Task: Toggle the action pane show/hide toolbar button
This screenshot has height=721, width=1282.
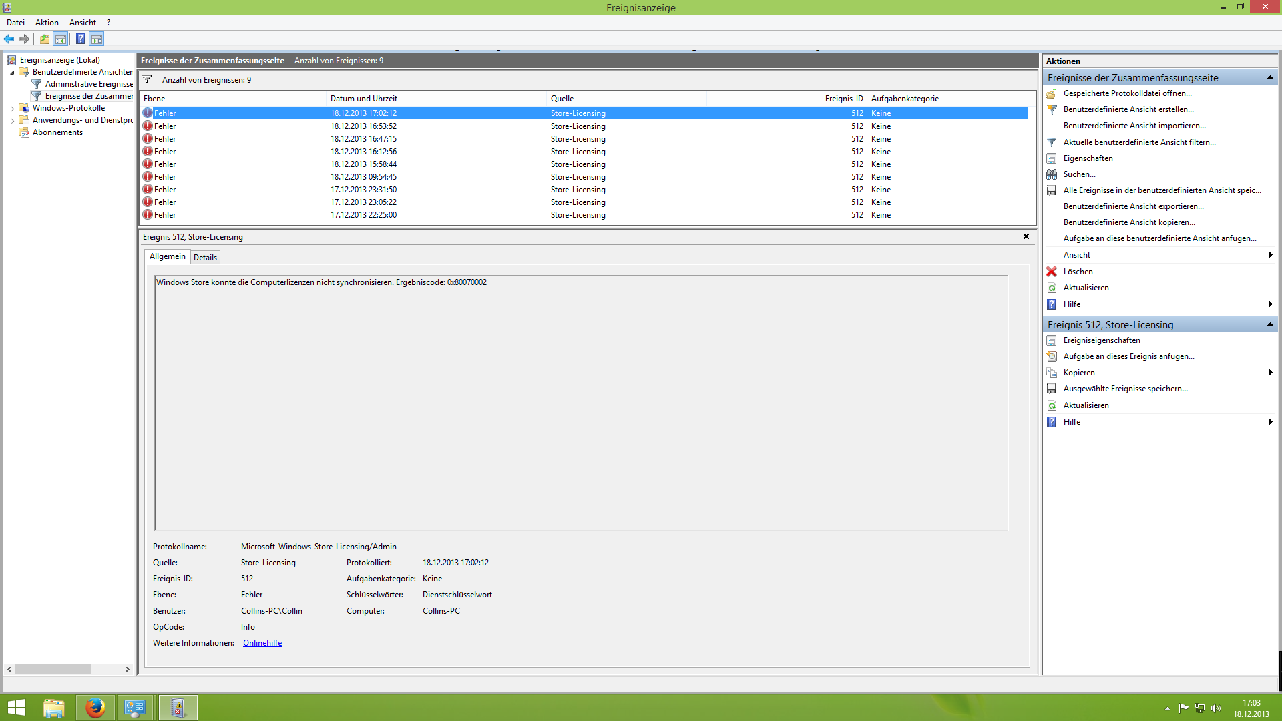Action: [x=97, y=39]
